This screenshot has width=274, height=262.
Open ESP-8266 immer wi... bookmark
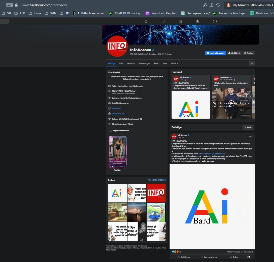tap(89, 13)
